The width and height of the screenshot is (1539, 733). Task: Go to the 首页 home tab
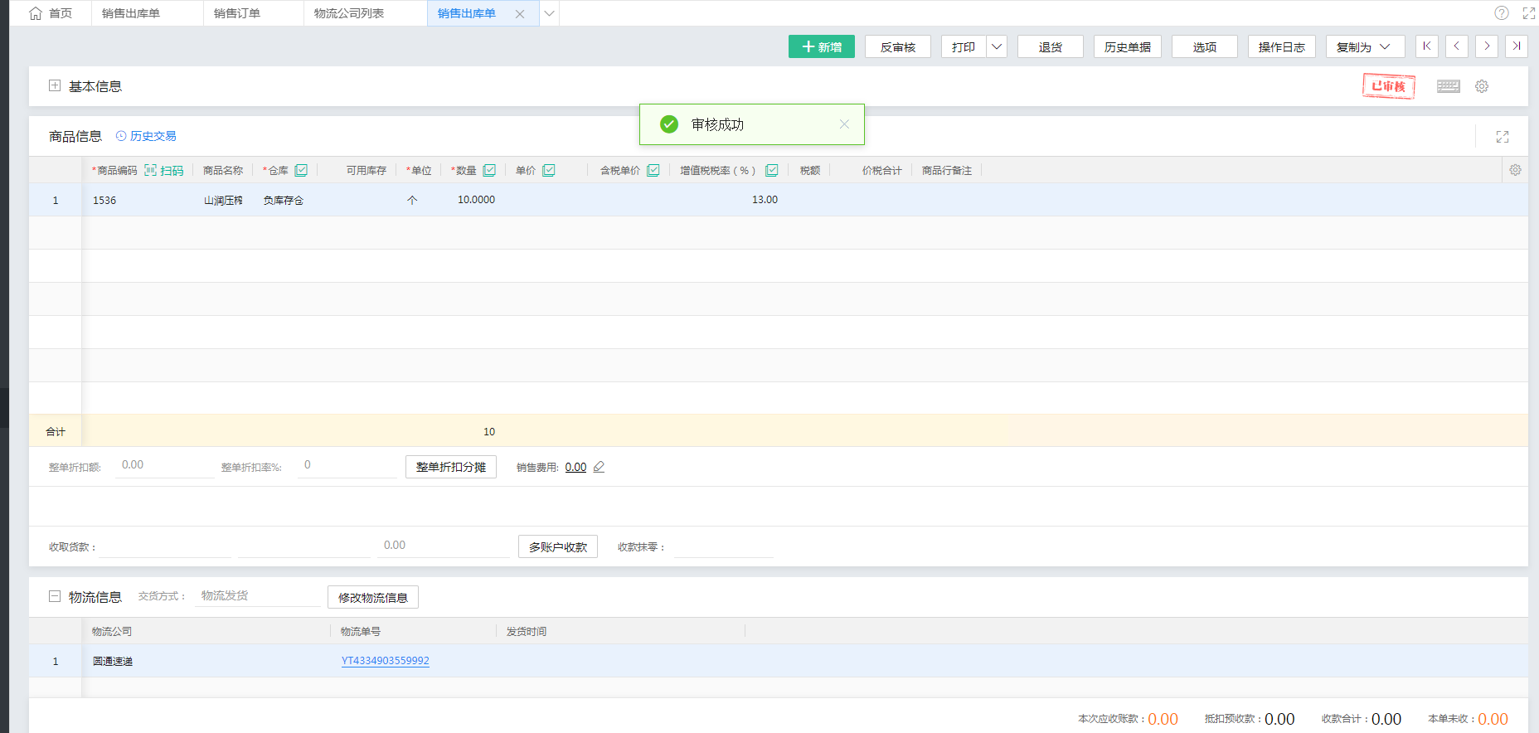coord(51,13)
